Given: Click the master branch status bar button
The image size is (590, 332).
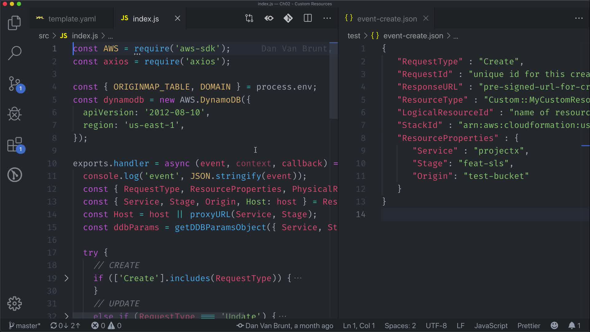Looking at the screenshot, I should pos(25,326).
